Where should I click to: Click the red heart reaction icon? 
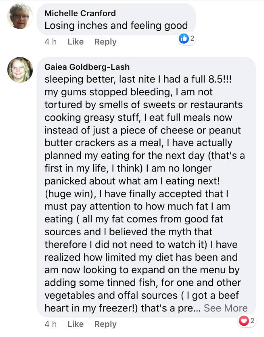coord(244,321)
